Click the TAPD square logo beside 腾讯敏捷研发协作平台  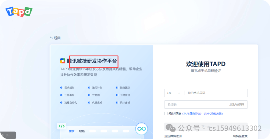63,61
